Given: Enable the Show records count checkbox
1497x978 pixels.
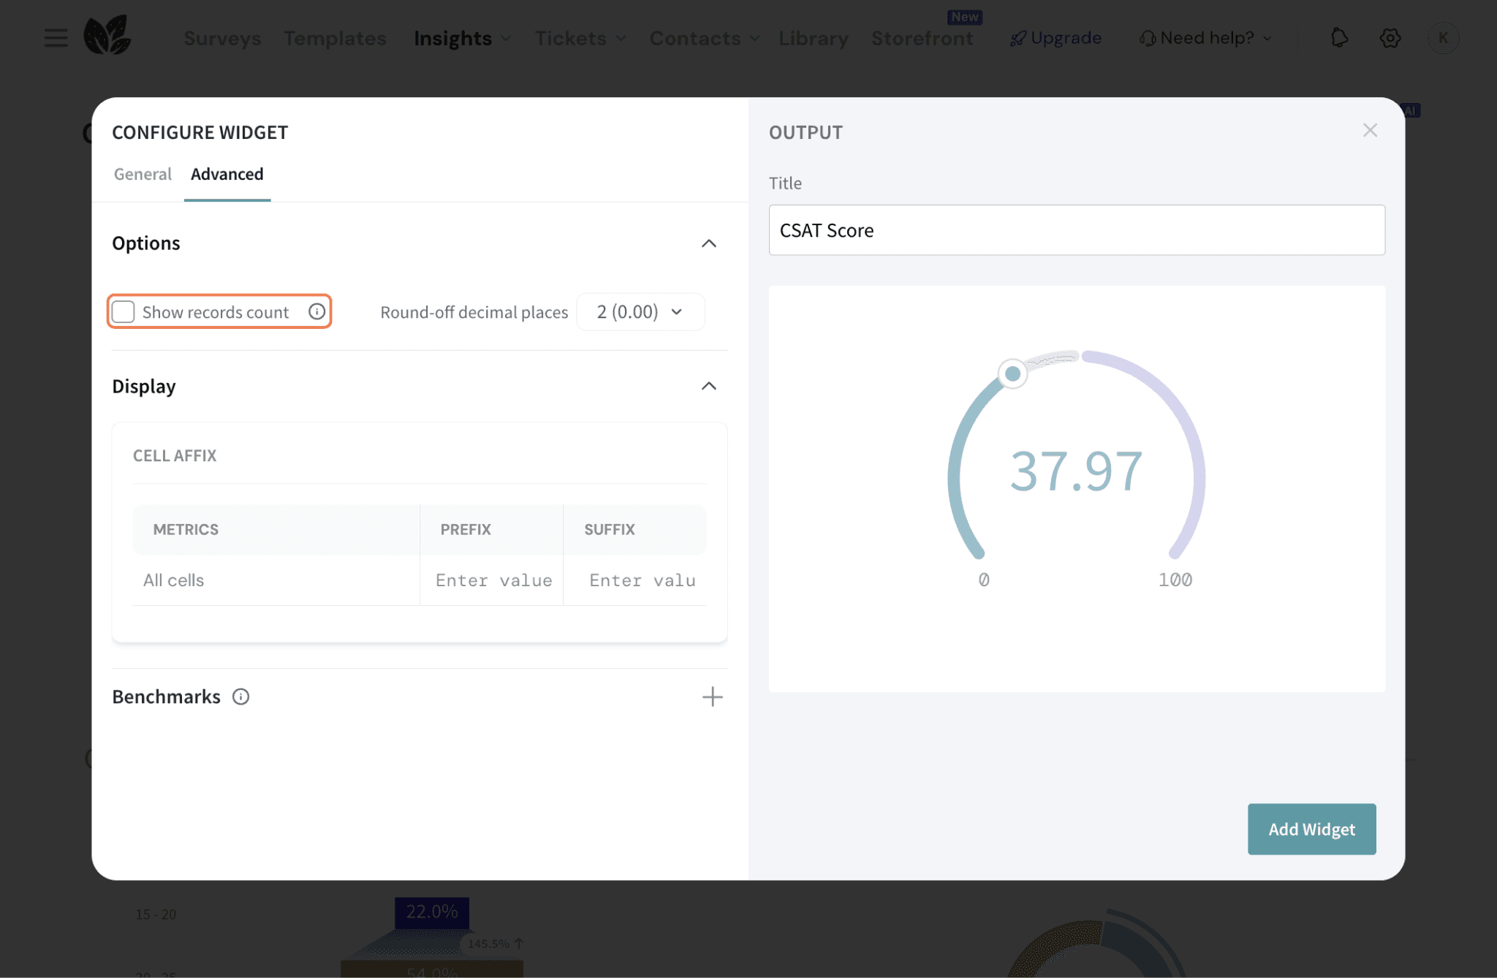Looking at the screenshot, I should [x=124, y=312].
